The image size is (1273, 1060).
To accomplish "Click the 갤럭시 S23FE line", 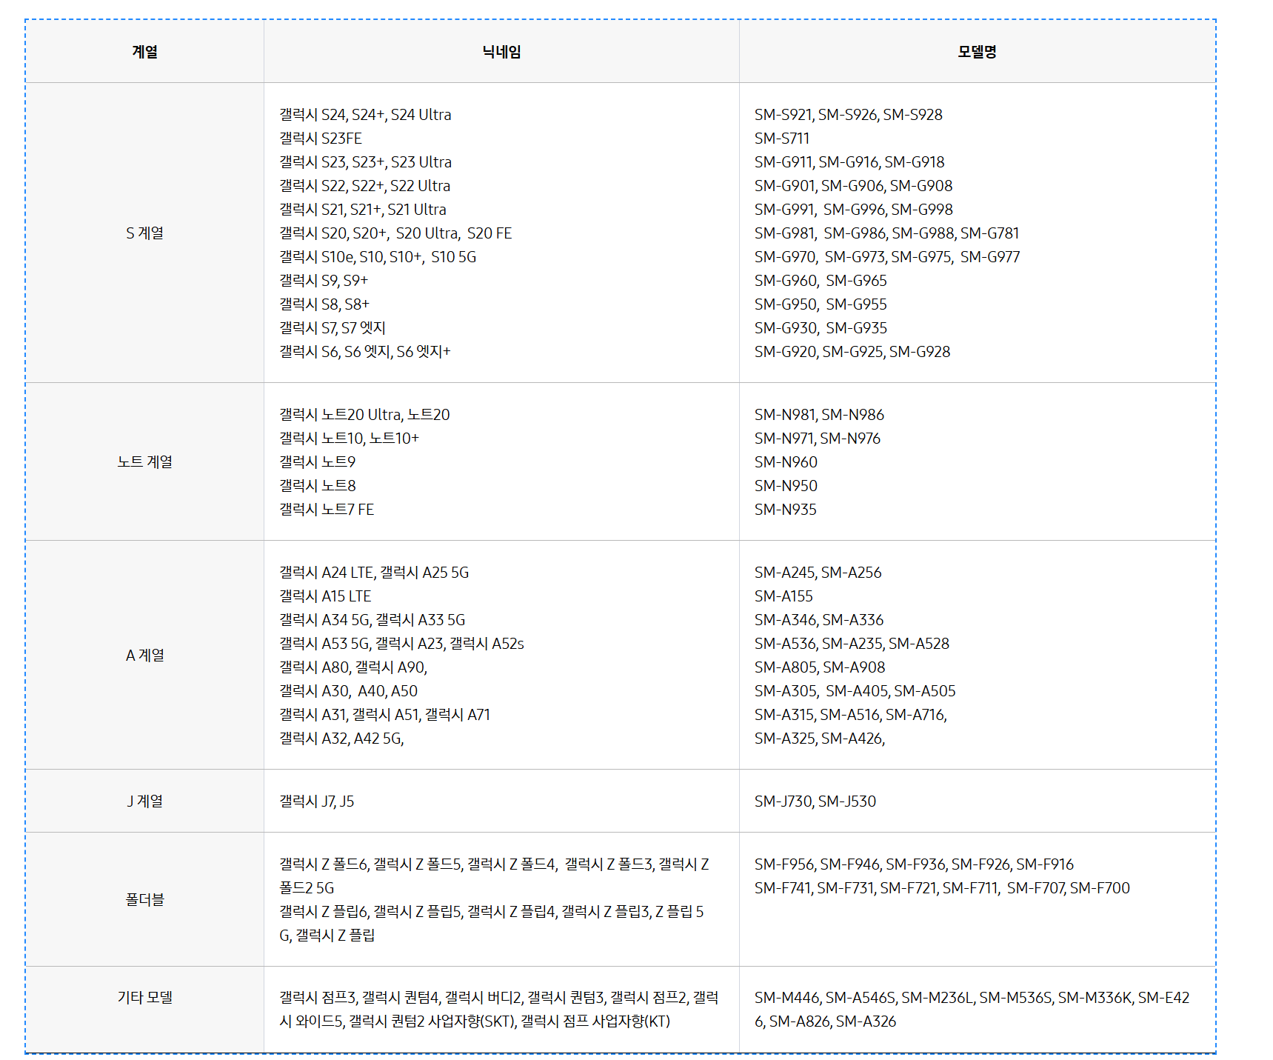I will (x=321, y=139).
